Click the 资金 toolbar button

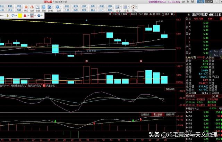pos(10,10)
